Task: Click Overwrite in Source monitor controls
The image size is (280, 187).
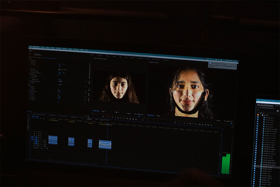Action: [x=130, y=118]
